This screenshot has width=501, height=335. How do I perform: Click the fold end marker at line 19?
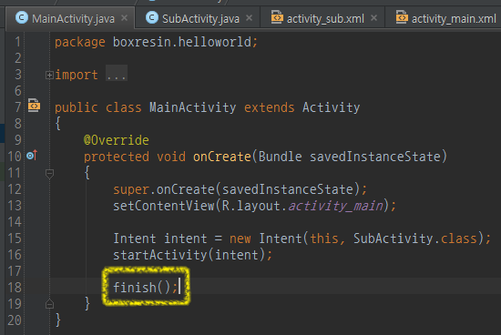pos(49,304)
